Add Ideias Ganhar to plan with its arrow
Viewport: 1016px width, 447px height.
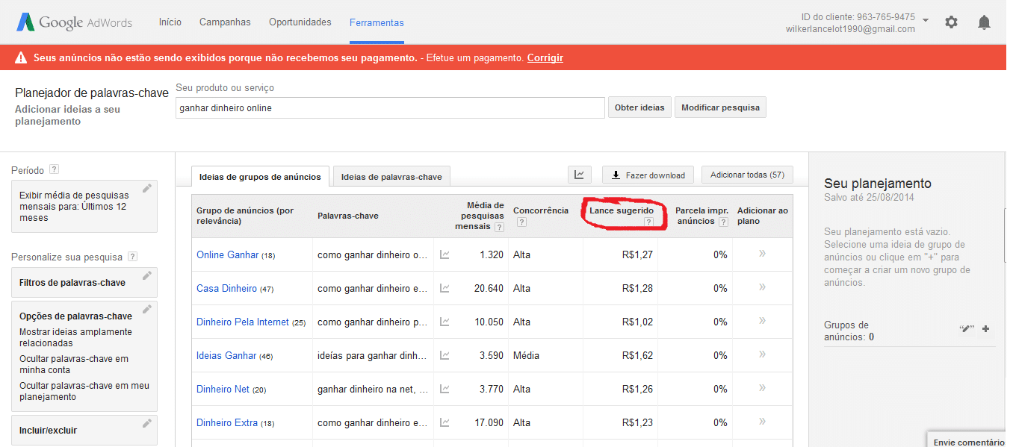tap(762, 354)
